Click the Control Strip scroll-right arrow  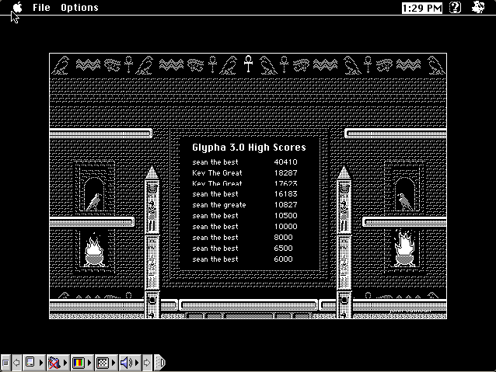(x=147, y=363)
